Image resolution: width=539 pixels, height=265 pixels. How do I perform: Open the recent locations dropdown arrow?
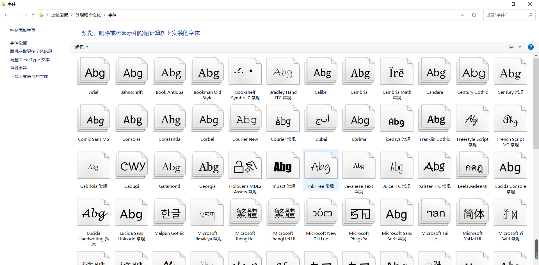coord(26,15)
